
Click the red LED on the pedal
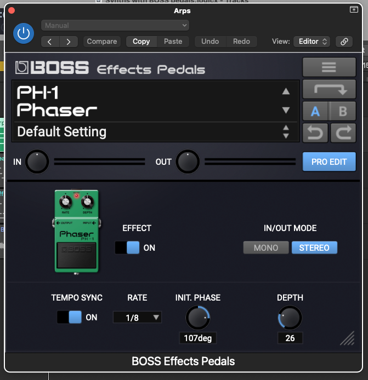pyautogui.click(x=76, y=195)
